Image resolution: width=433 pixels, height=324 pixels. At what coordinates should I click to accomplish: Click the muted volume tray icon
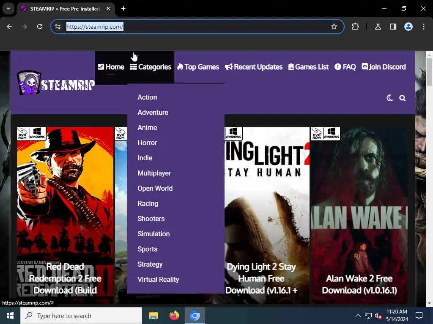point(378,316)
